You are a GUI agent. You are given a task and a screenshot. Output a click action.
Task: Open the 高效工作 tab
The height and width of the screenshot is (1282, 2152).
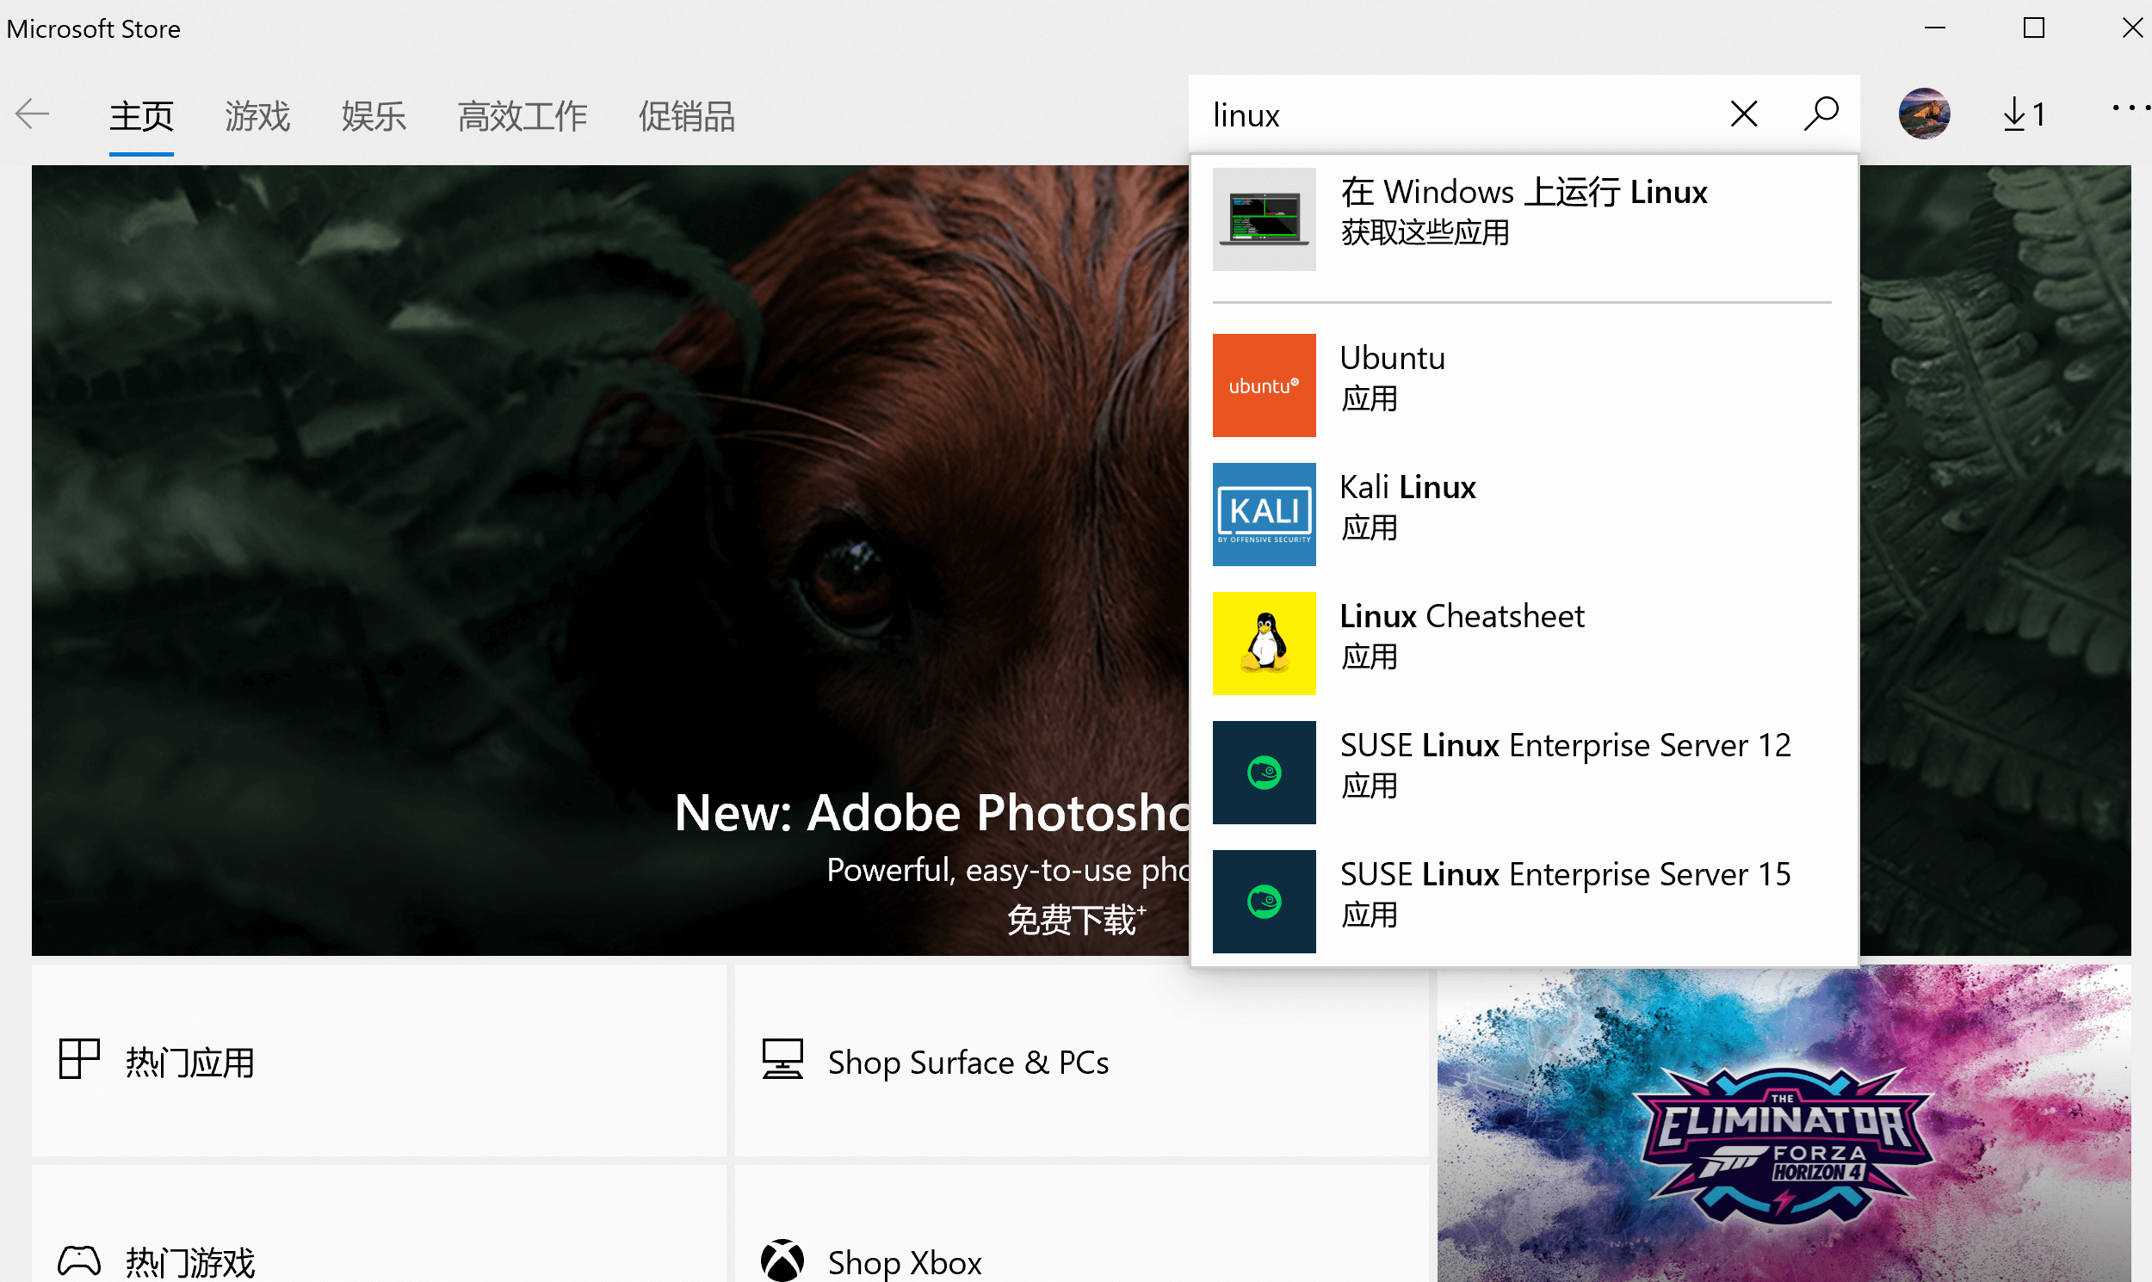coord(522,116)
